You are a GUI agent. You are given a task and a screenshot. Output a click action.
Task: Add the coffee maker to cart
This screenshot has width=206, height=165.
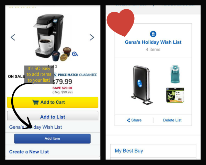(x=53, y=102)
